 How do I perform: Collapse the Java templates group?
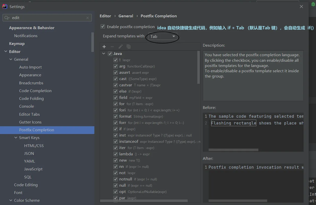tap(104, 54)
